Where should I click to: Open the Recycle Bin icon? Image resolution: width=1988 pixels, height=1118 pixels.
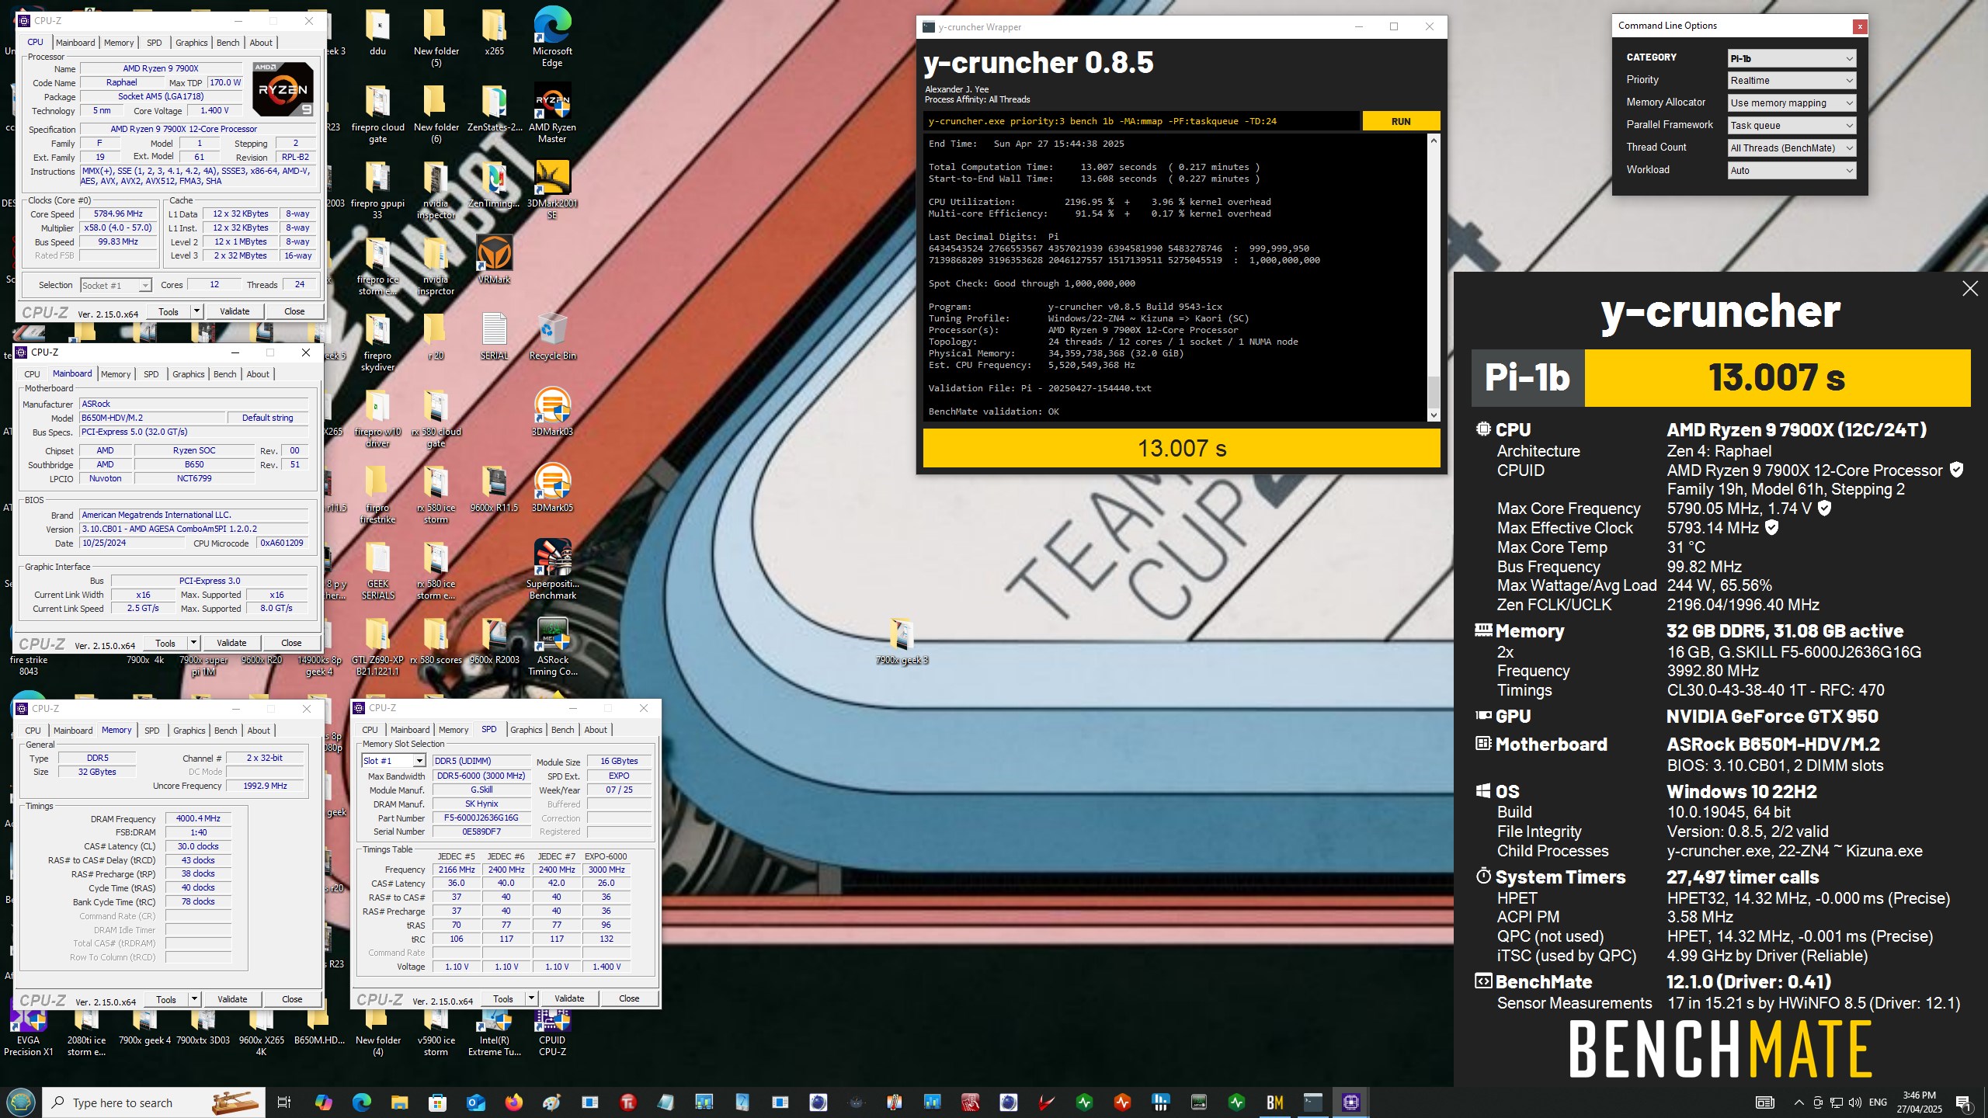tap(552, 335)
